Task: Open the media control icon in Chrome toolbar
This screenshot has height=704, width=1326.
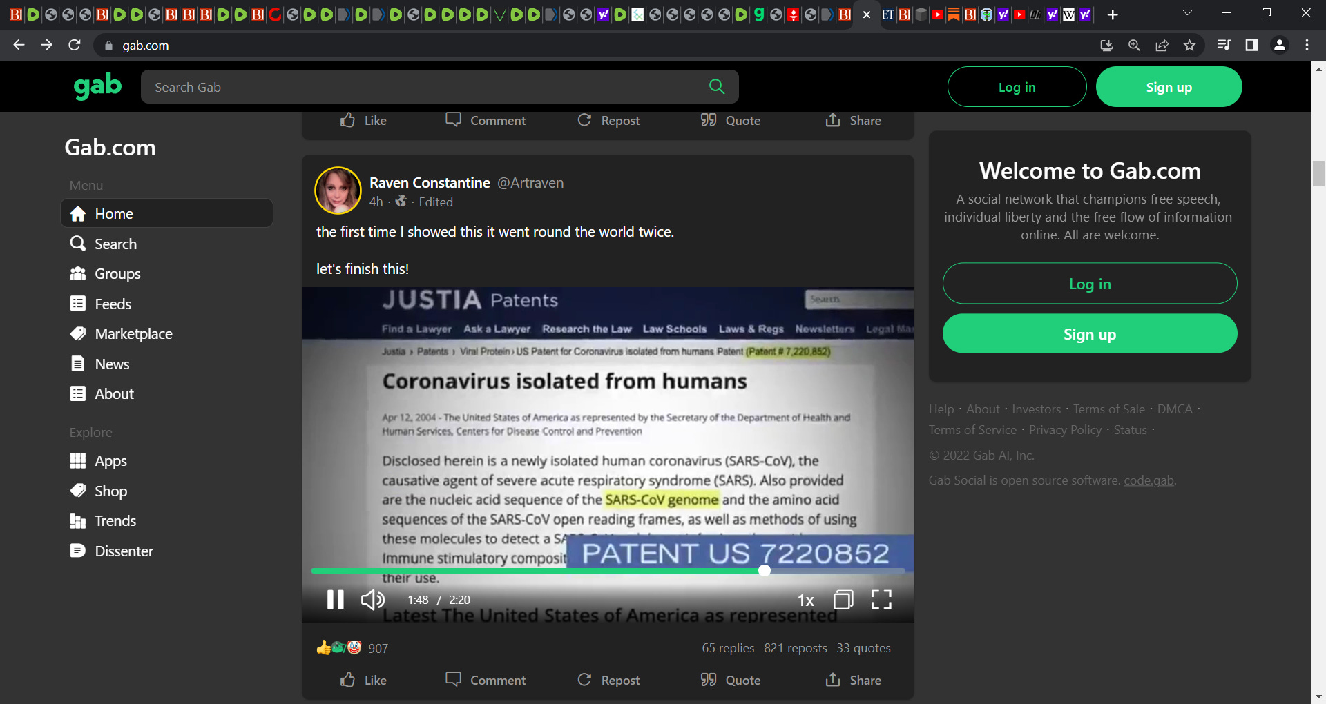Action: coord(1224,45)
